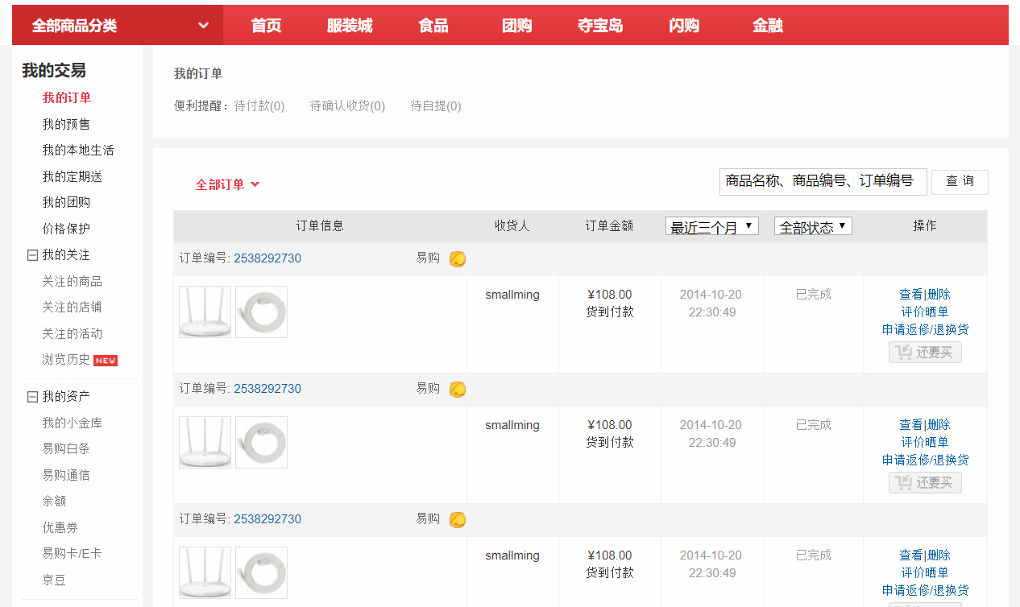Open the cable thumbnail in the second order

[261, 442]
